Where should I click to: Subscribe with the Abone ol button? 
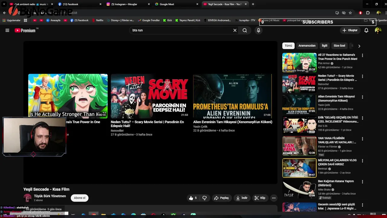click(80, 198)
